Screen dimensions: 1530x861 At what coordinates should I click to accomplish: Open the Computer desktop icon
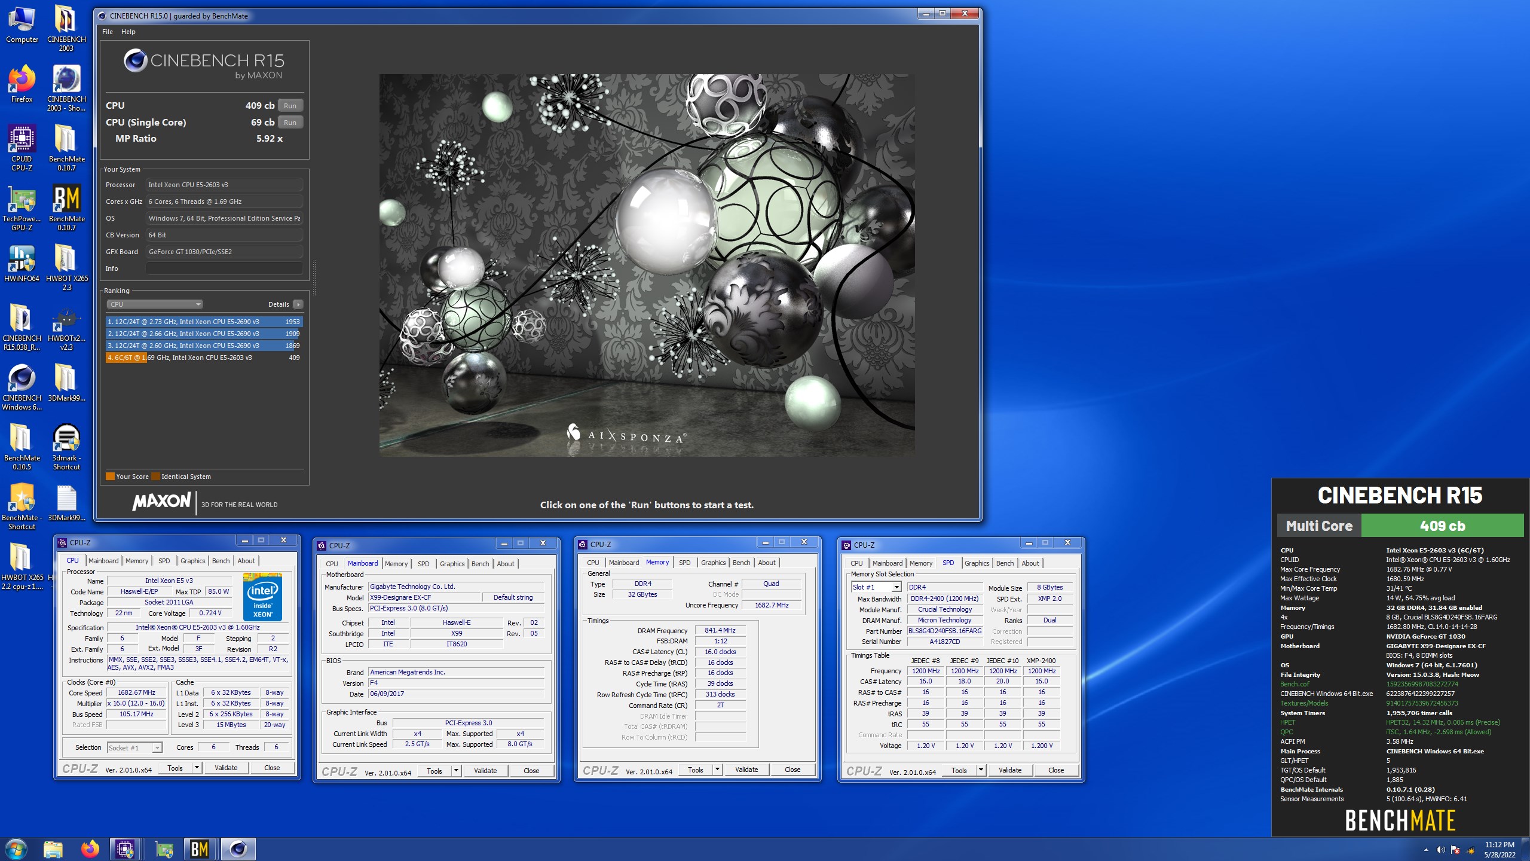tap(22, 25)
